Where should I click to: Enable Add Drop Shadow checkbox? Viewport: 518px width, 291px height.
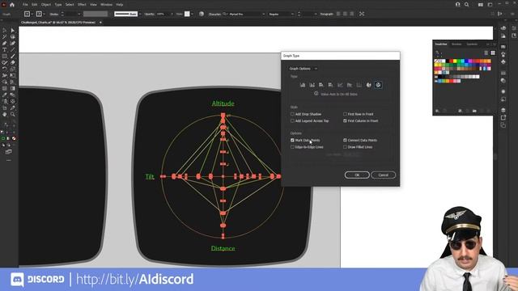pyautogui.click(x=292, y=114)
